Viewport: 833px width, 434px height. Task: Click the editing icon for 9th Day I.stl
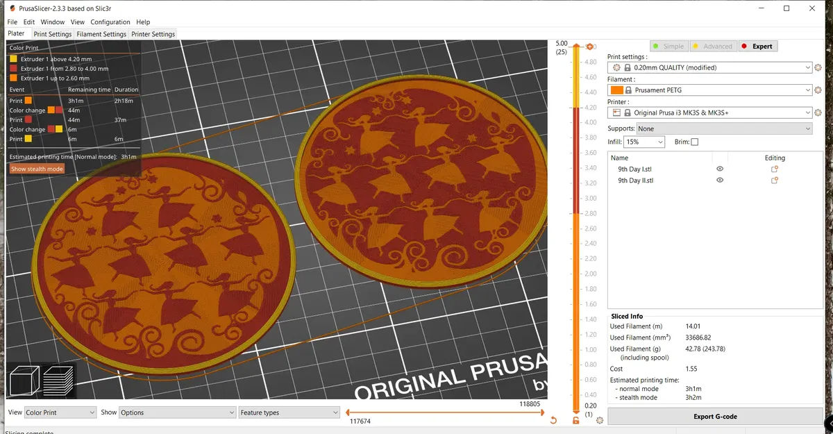(x=775, y=169)
